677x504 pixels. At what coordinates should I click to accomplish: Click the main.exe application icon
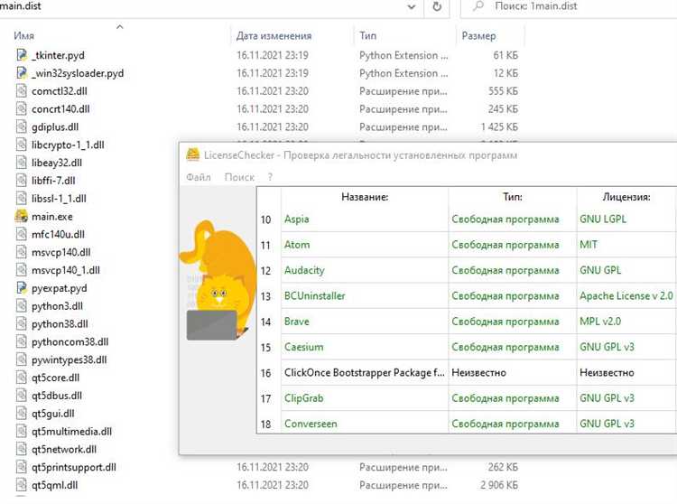(x=22, y=217)
